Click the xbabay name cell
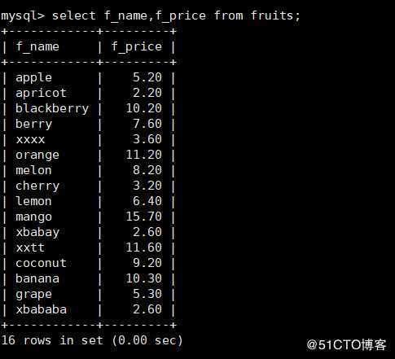395x359 pixels. 37,233
